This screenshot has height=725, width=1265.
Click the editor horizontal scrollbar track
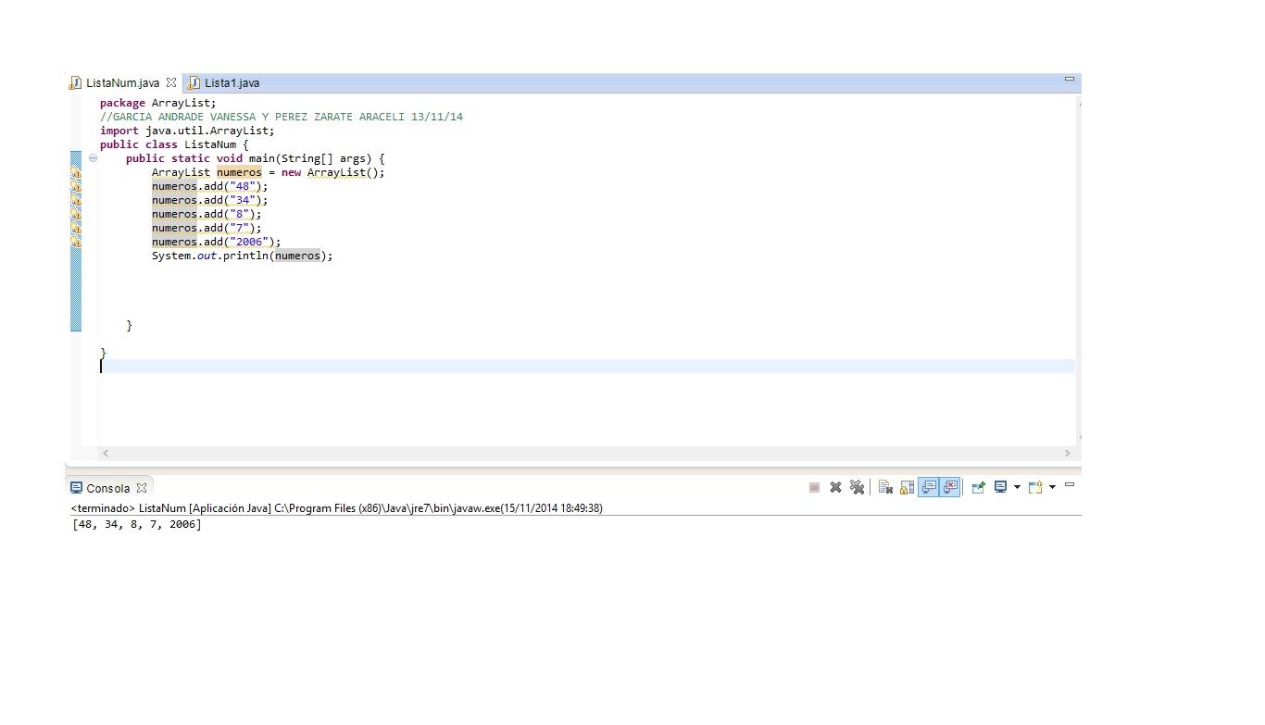coord(586,453)
